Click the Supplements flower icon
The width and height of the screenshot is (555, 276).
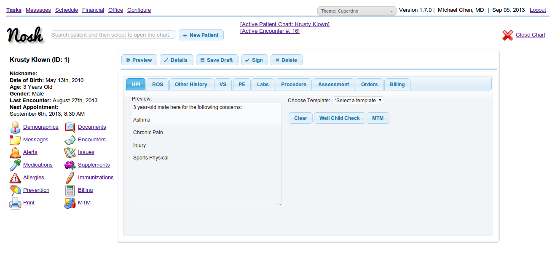[70, 165]
